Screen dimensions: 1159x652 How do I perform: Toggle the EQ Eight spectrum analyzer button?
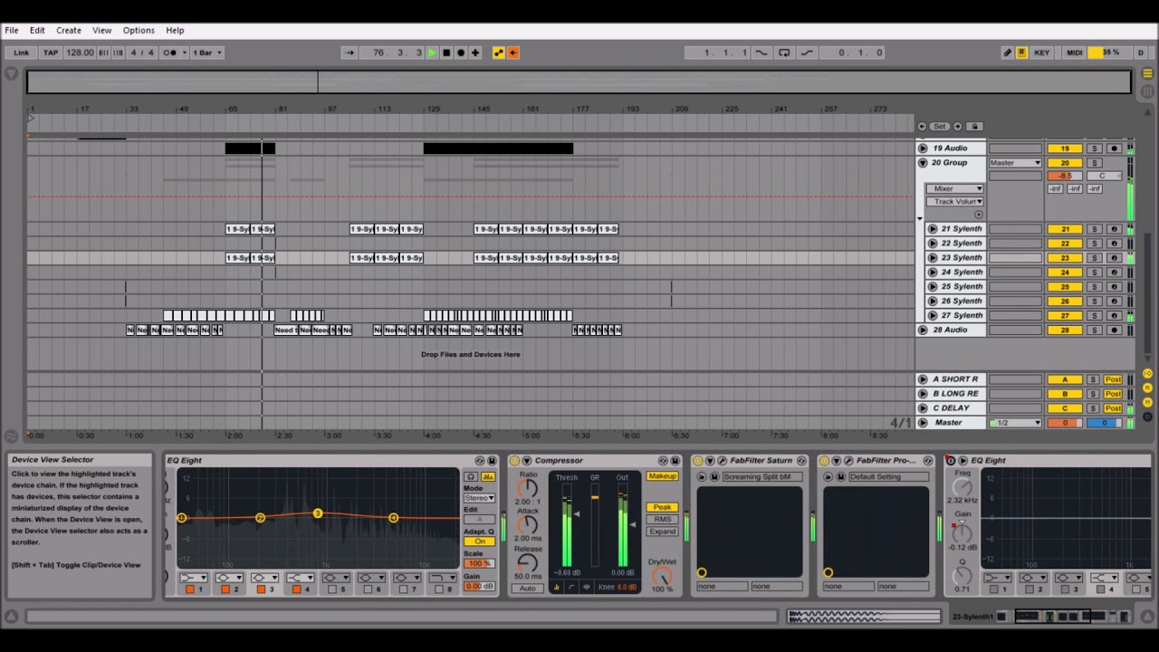click(488, 476)
